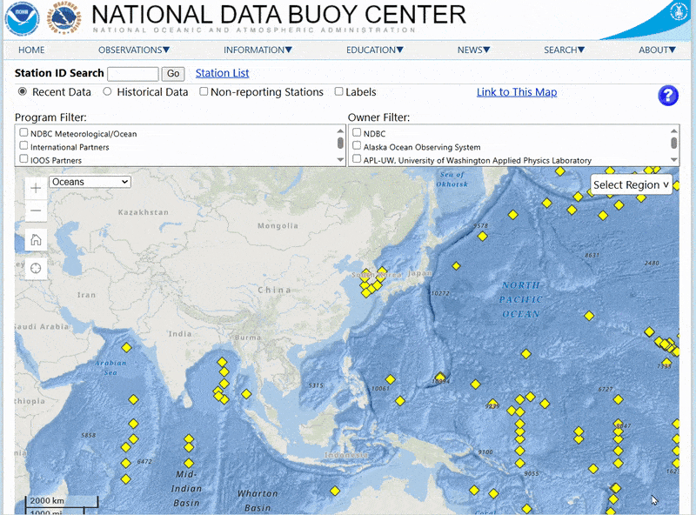The height and width of the screenshot is (515, 696).
Task: Expand the About menu
Action: pos(657,50)
